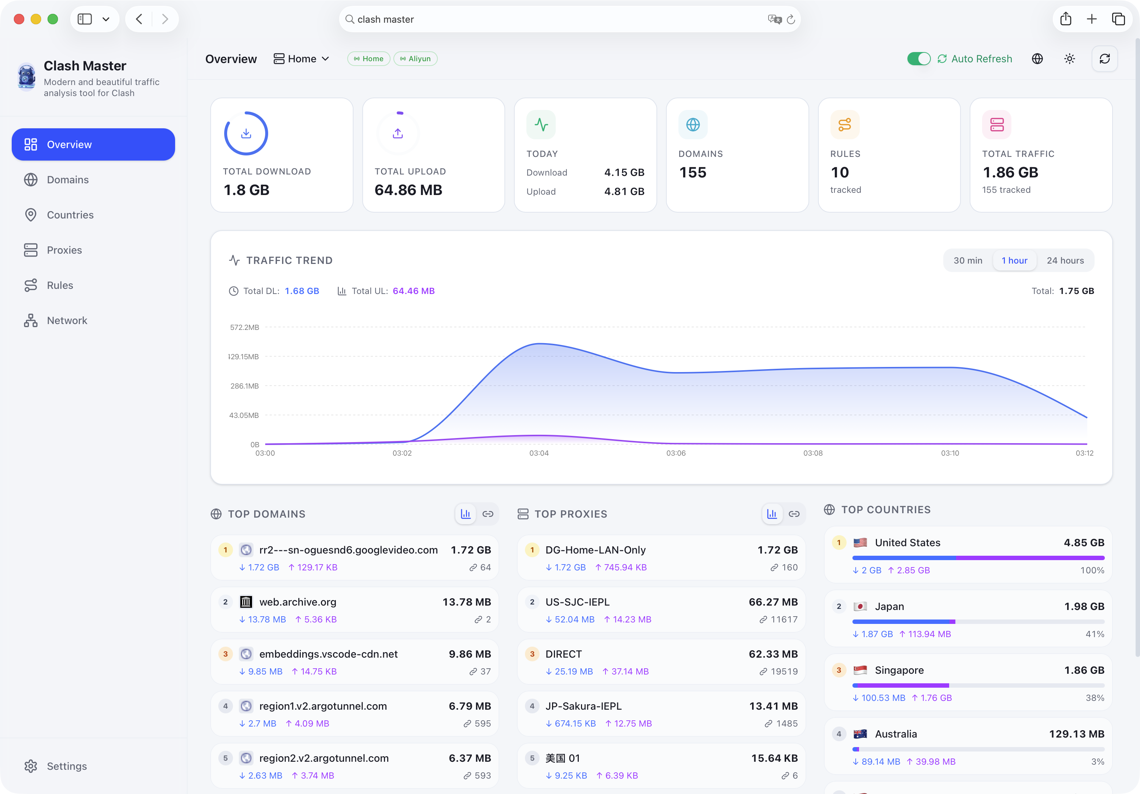Switch Top Domains to link view icon
This screenshot has width=1140, height=794.
(488, 514)
